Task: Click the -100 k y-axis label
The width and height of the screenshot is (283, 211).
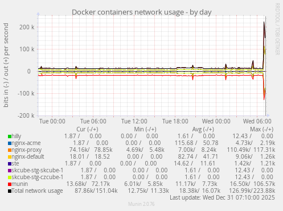Action: coord(26,93)
